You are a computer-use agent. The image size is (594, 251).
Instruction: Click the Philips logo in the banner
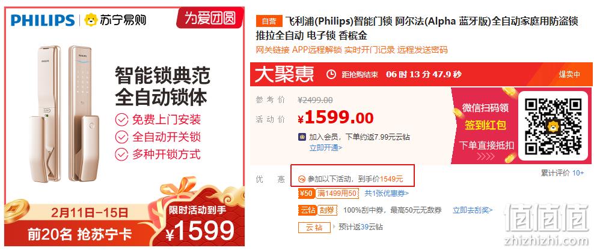(x=43, y=20)
